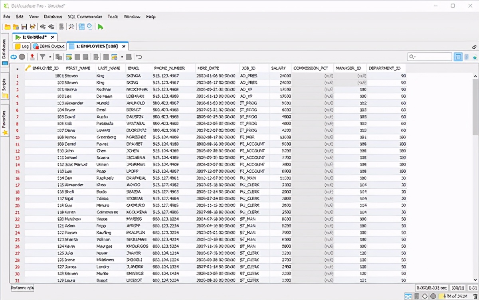Open the tools wrench icon in main toolbar

71,27
